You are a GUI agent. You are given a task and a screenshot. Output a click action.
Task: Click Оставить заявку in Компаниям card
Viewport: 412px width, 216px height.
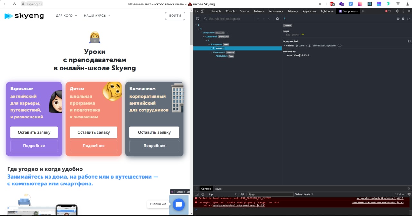[x=154, y=132]
